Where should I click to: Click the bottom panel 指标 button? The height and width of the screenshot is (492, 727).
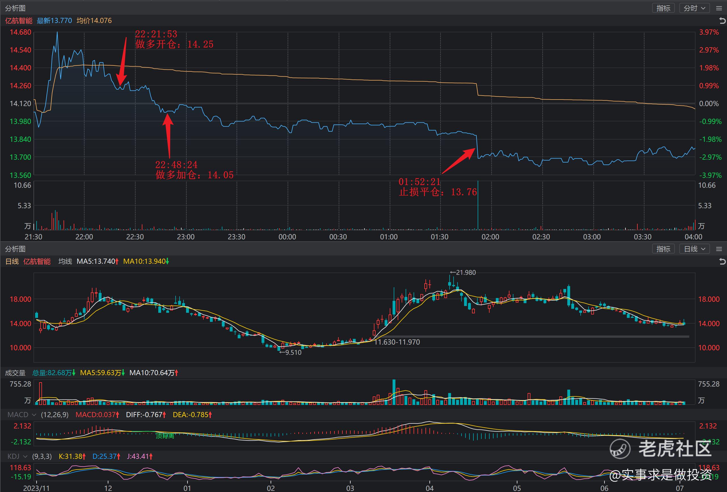tap(663, 249)
